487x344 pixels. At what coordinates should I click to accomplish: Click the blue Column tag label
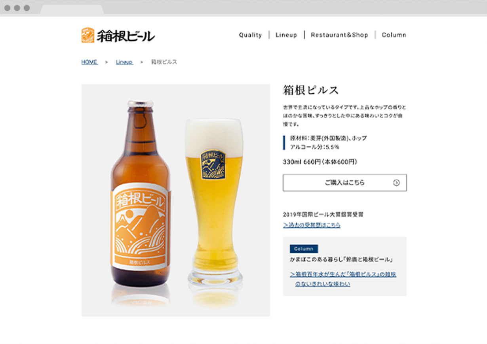304,249
